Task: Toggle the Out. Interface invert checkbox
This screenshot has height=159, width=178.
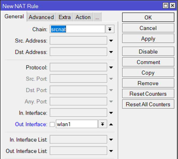Action: [x=52, y=125]
